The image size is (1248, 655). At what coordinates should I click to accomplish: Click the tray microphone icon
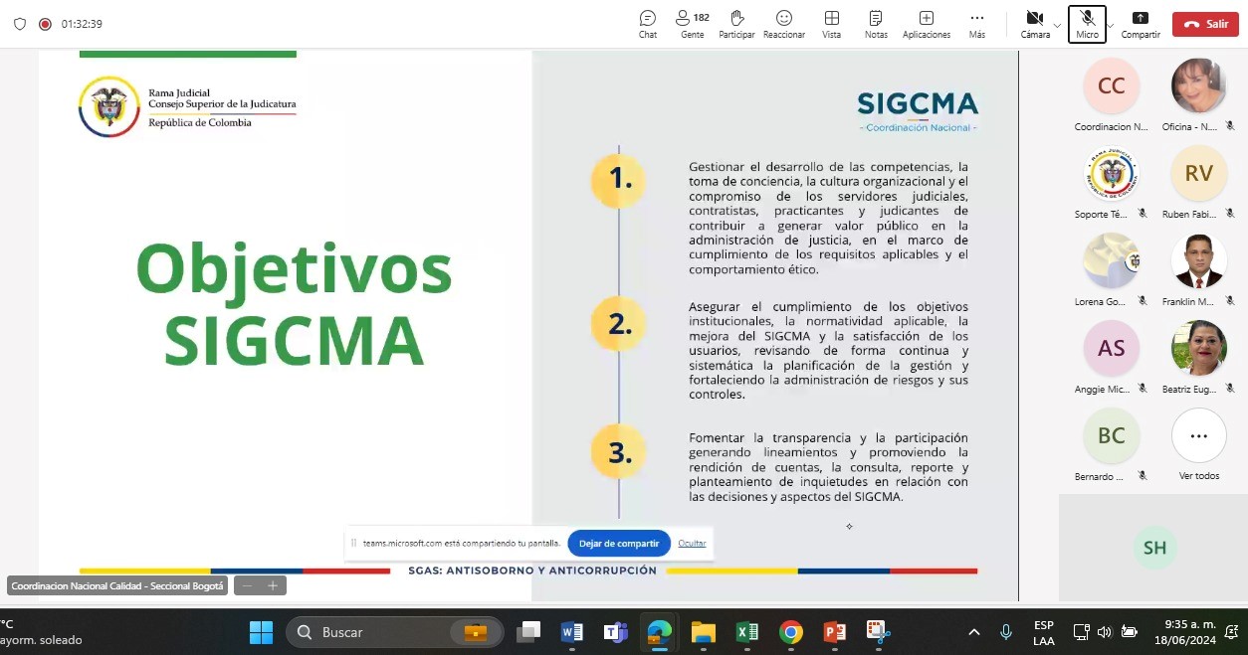click(1006, 632)
